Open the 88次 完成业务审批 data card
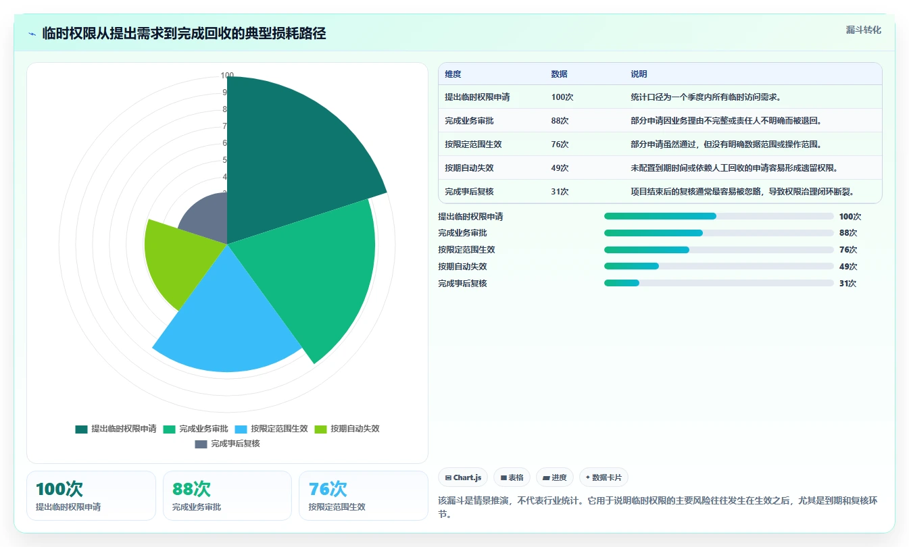Image resolution: width=909 pixels, height=547 pixels. coord(227,496)
